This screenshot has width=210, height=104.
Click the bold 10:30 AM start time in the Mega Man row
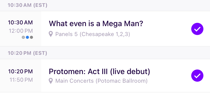tap(20, 22)
